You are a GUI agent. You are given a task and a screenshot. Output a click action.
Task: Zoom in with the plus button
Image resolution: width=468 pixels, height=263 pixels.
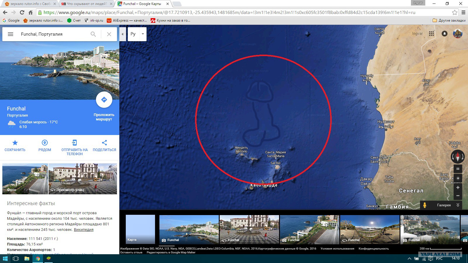point(458,188)
